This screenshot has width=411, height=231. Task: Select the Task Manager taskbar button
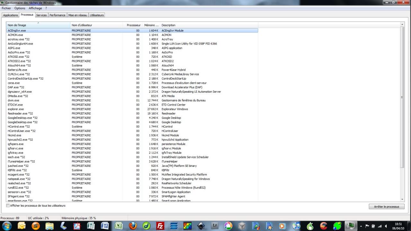point(351,226)
